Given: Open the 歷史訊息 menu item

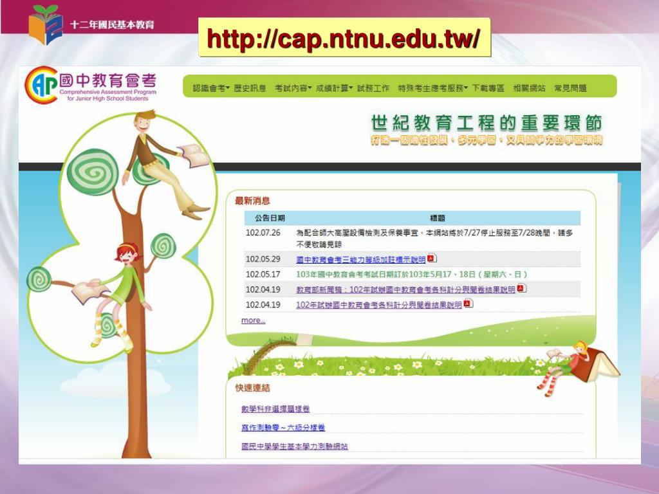Looking at the screenshot, I should point(250,88).
